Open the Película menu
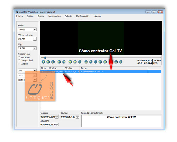This screenshot has width=177, height=142. [x=68, y=16]
